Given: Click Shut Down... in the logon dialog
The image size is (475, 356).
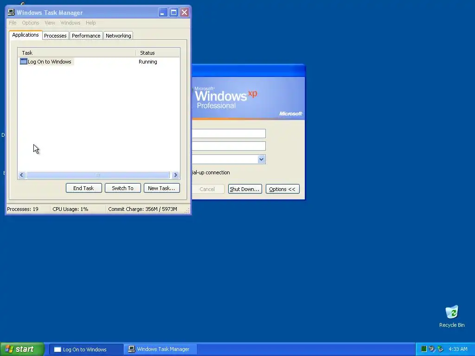Looking at the screenshot, I should [x=245, y=189].
